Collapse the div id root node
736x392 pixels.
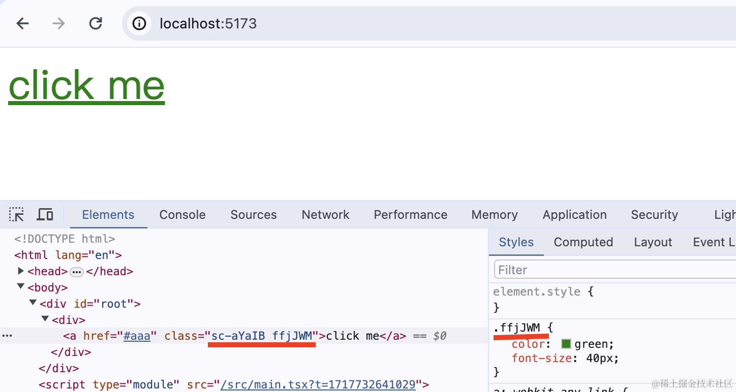[x=33, y=303]
